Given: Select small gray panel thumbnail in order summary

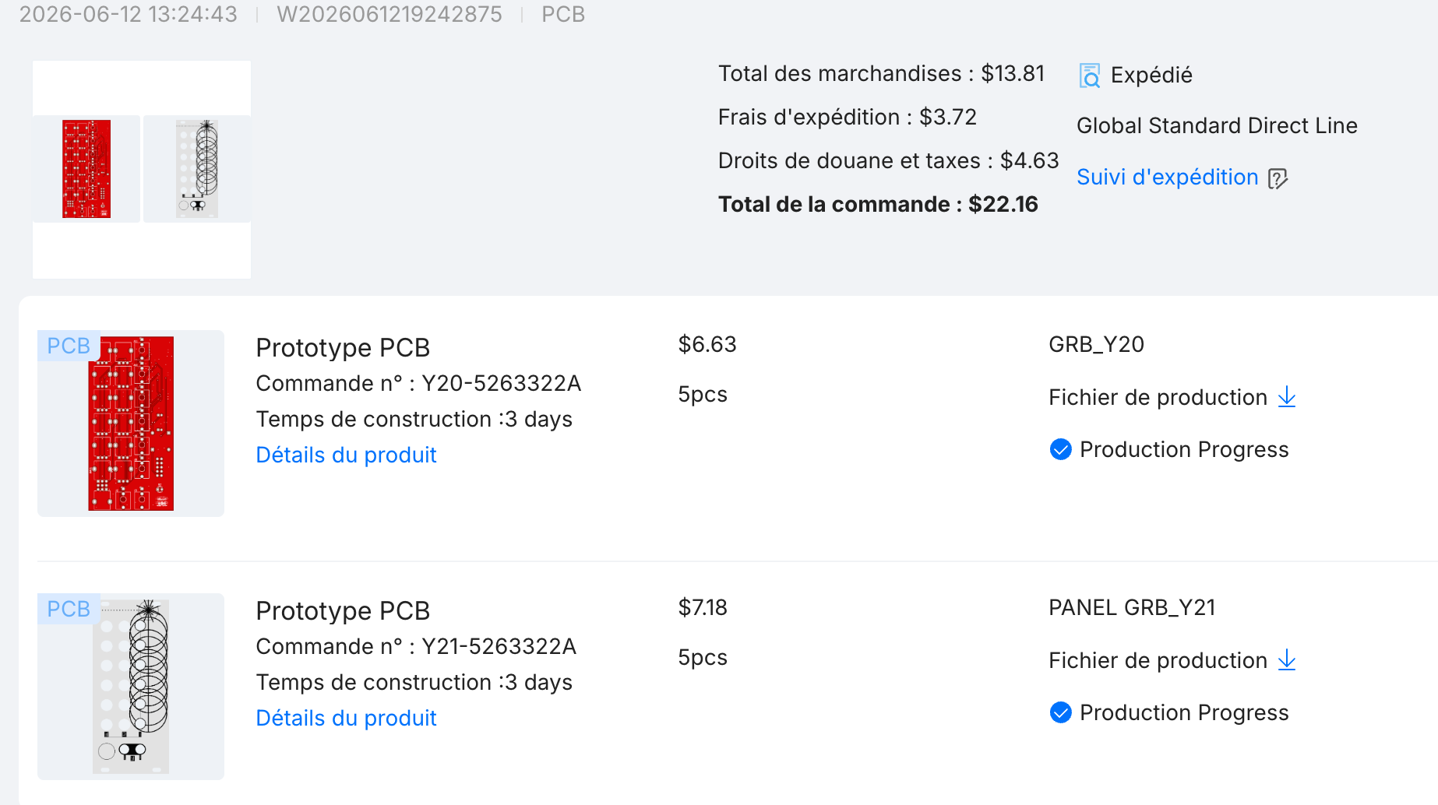Looking at the screenshot, I should point(197,169).
